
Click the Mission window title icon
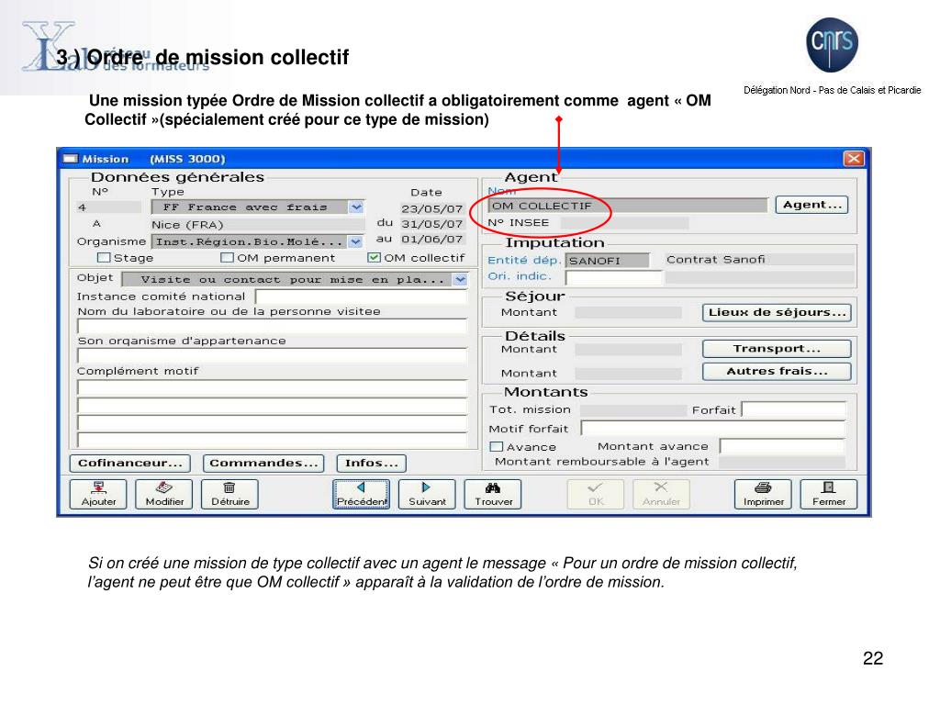click(71, 159)
